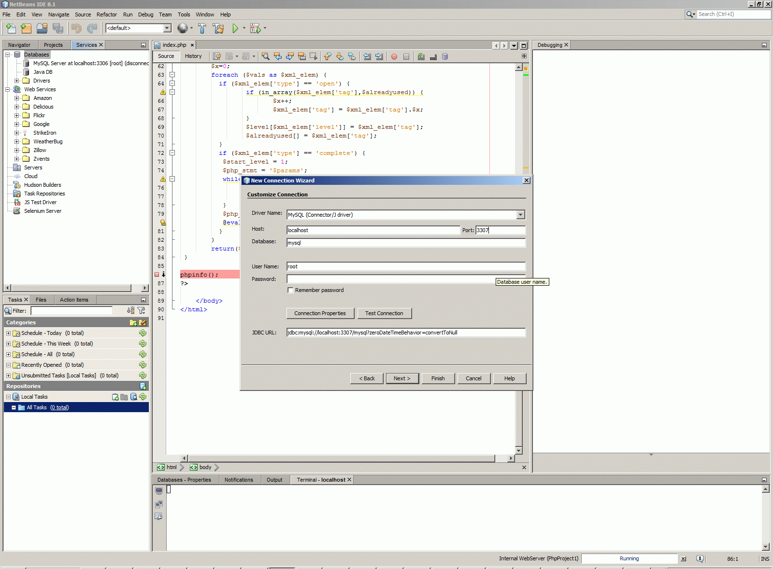Click the Stop Macro Recording icon
773x569 pixels.
(x=406, y=56)
